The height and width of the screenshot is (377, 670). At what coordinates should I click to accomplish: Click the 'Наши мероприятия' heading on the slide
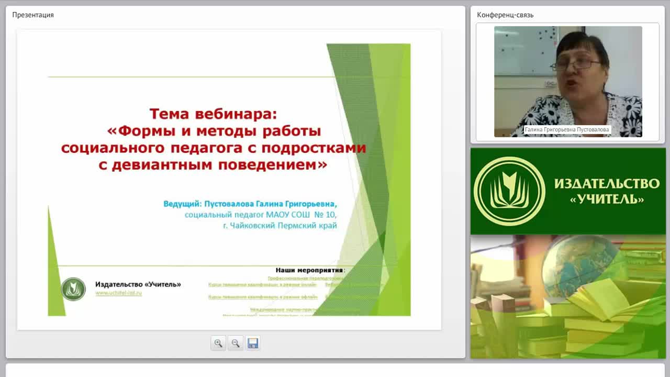coord(309,270)
